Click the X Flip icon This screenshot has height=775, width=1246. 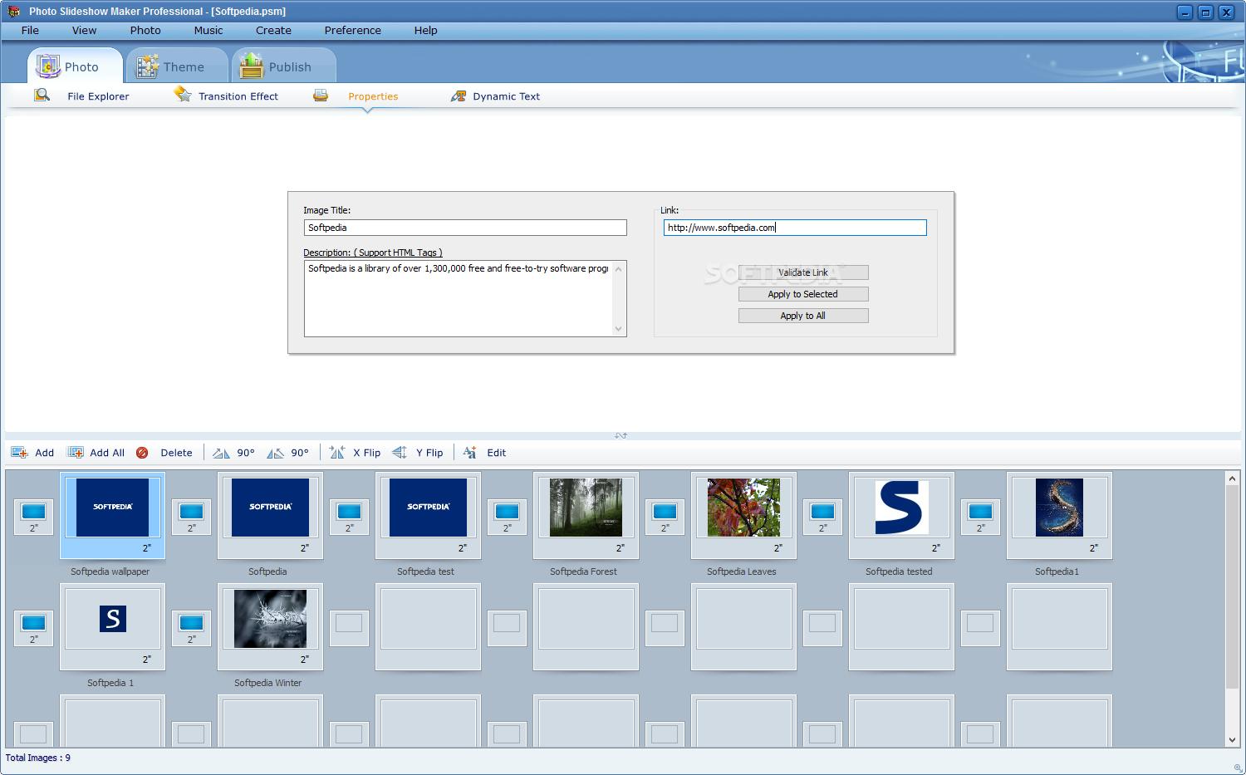coord(337,452)
